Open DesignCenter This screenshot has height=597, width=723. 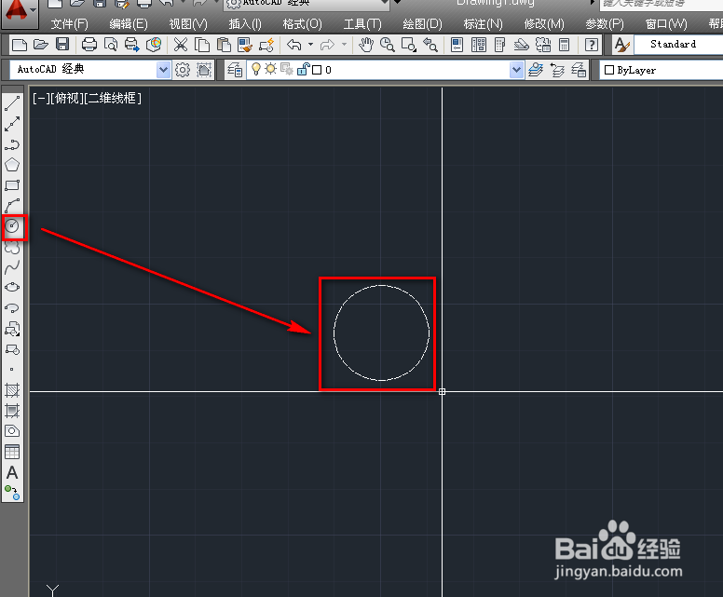(x=479, y=45)
